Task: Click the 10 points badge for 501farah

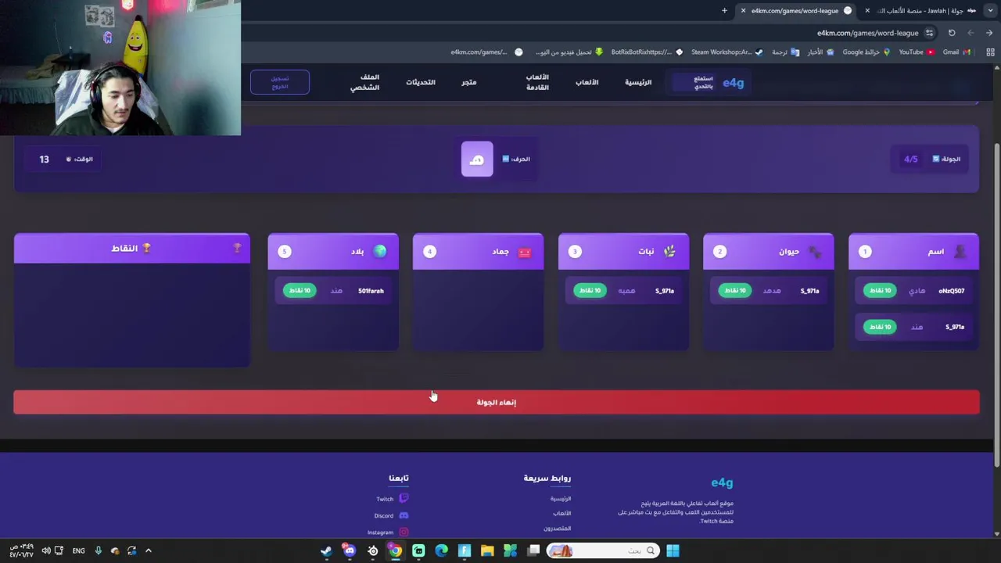Action: [299, 291]
